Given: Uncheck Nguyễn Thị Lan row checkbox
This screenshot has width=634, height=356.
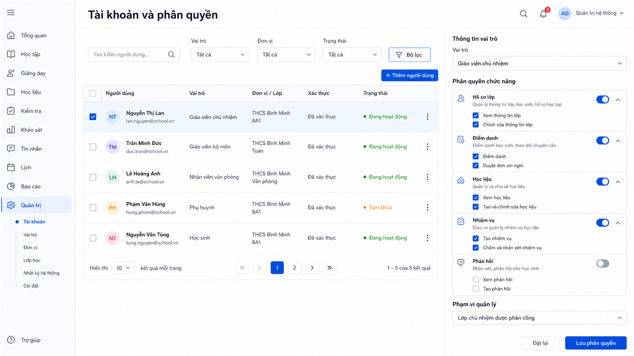Looking at the screenshot, I should (93, 117).
